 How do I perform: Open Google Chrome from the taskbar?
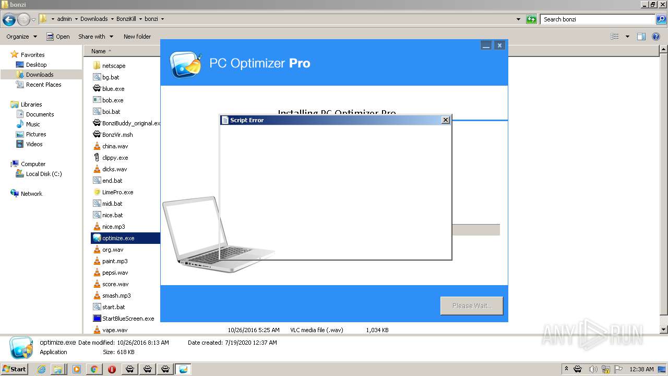pos(94,369)
